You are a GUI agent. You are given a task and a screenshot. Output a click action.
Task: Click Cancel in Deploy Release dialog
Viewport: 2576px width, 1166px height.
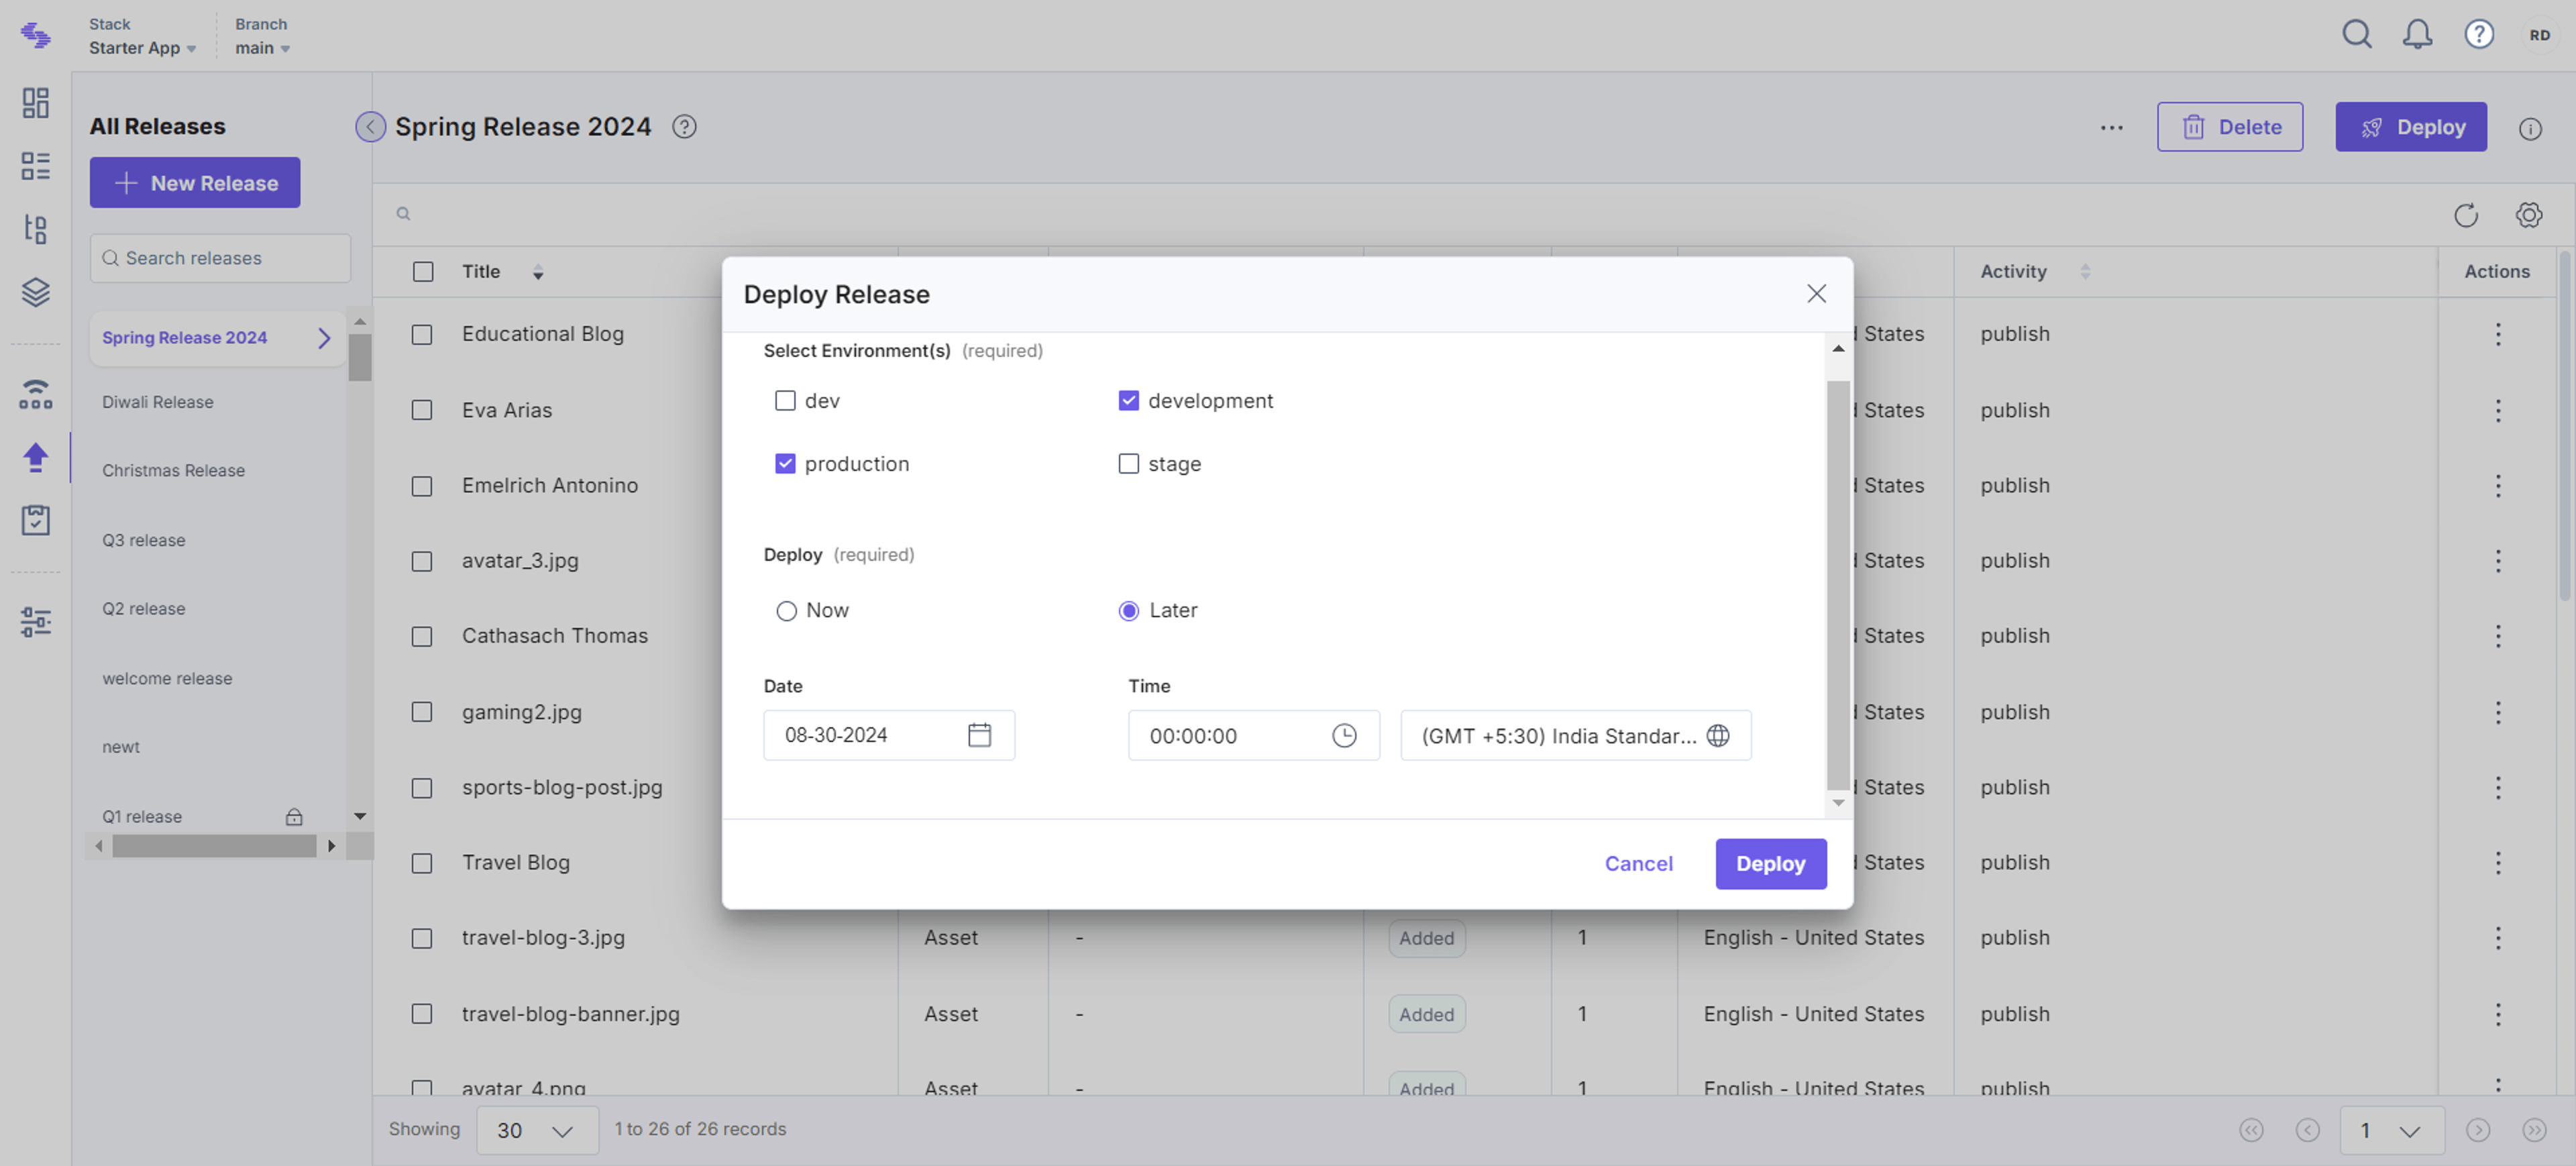click(x=1638, y=864)
